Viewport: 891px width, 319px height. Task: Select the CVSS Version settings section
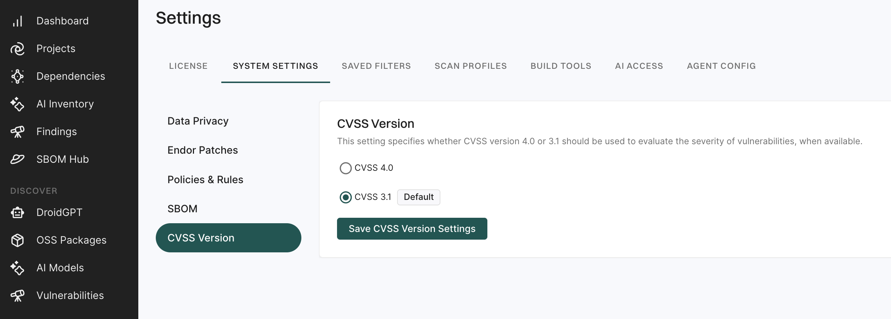[x=229, y=238]
